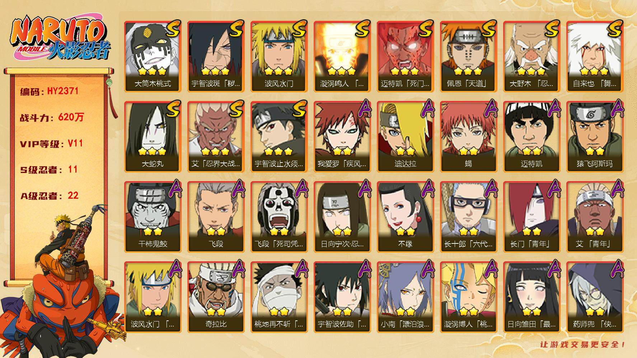Pick the 迪达拉 A-rank card
This screenshot has width=637, height=358.
click(x=406, y=136)
